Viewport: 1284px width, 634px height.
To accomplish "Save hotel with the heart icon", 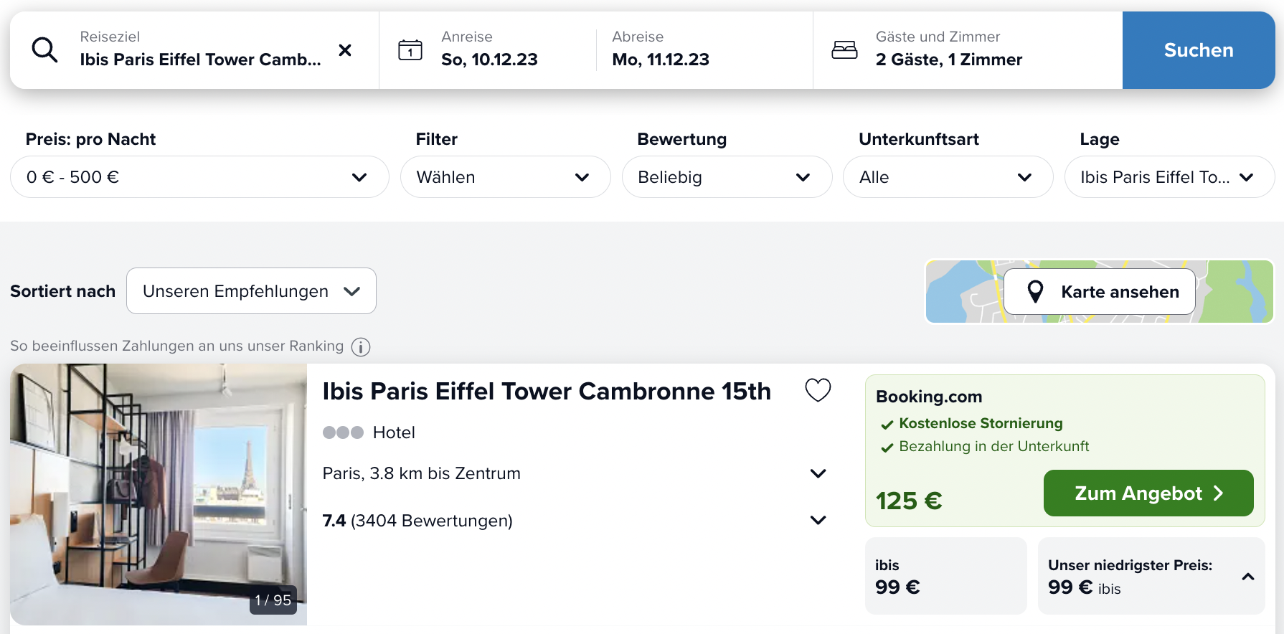I will click(818, 390).
